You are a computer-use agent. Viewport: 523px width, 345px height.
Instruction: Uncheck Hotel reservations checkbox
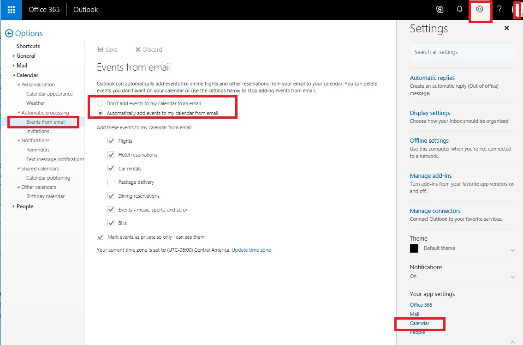point(111,155)
